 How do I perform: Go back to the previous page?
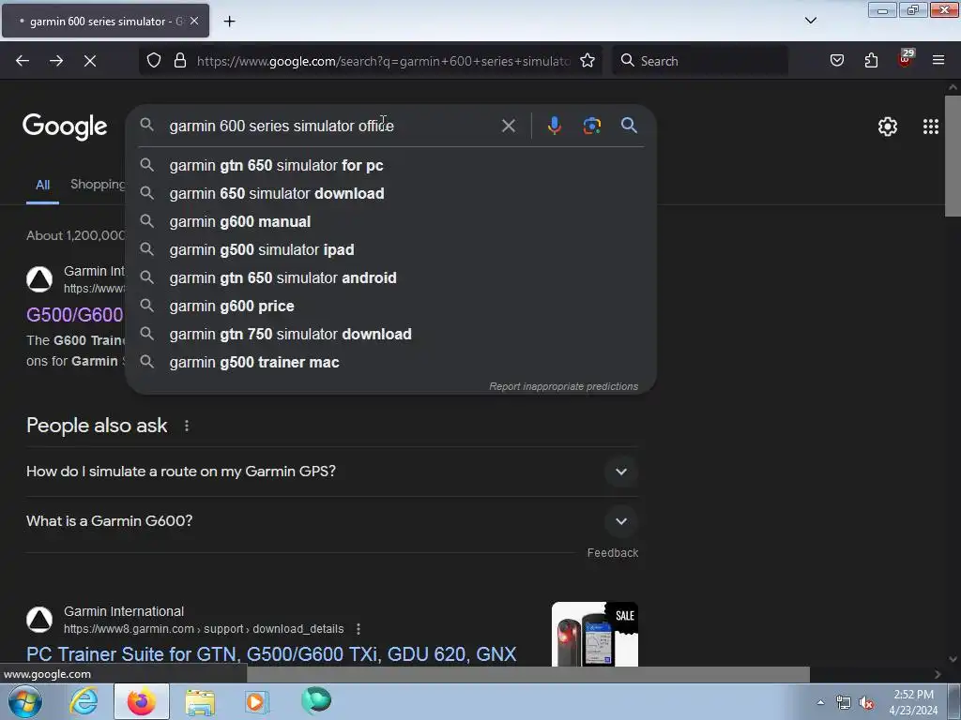(23, 61)
